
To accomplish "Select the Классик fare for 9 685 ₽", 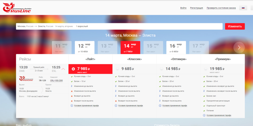I will tap(118, 69).
